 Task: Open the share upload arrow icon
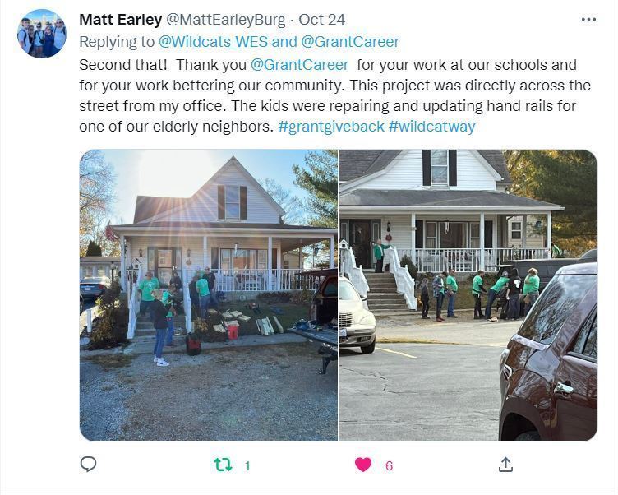coord(505,465)
